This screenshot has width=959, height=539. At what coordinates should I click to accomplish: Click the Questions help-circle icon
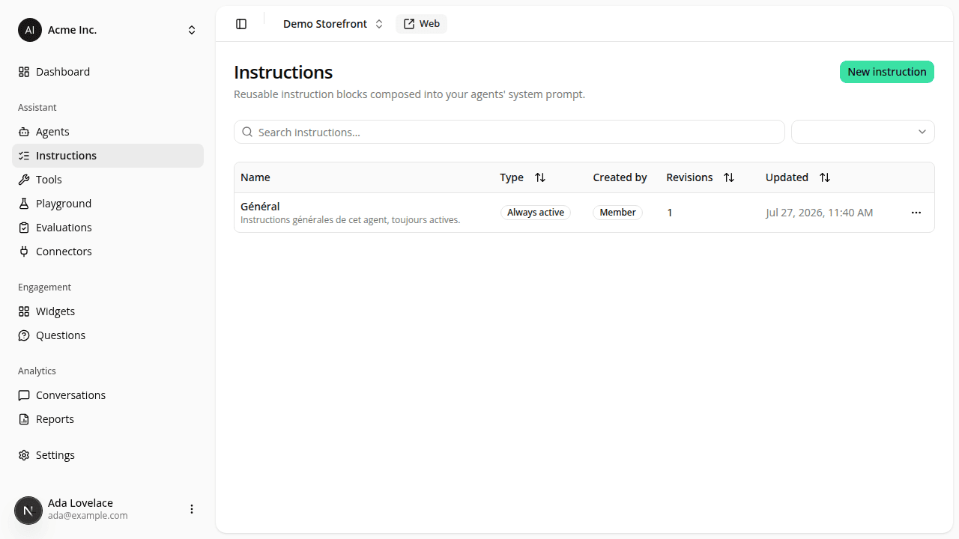(24, 335)
